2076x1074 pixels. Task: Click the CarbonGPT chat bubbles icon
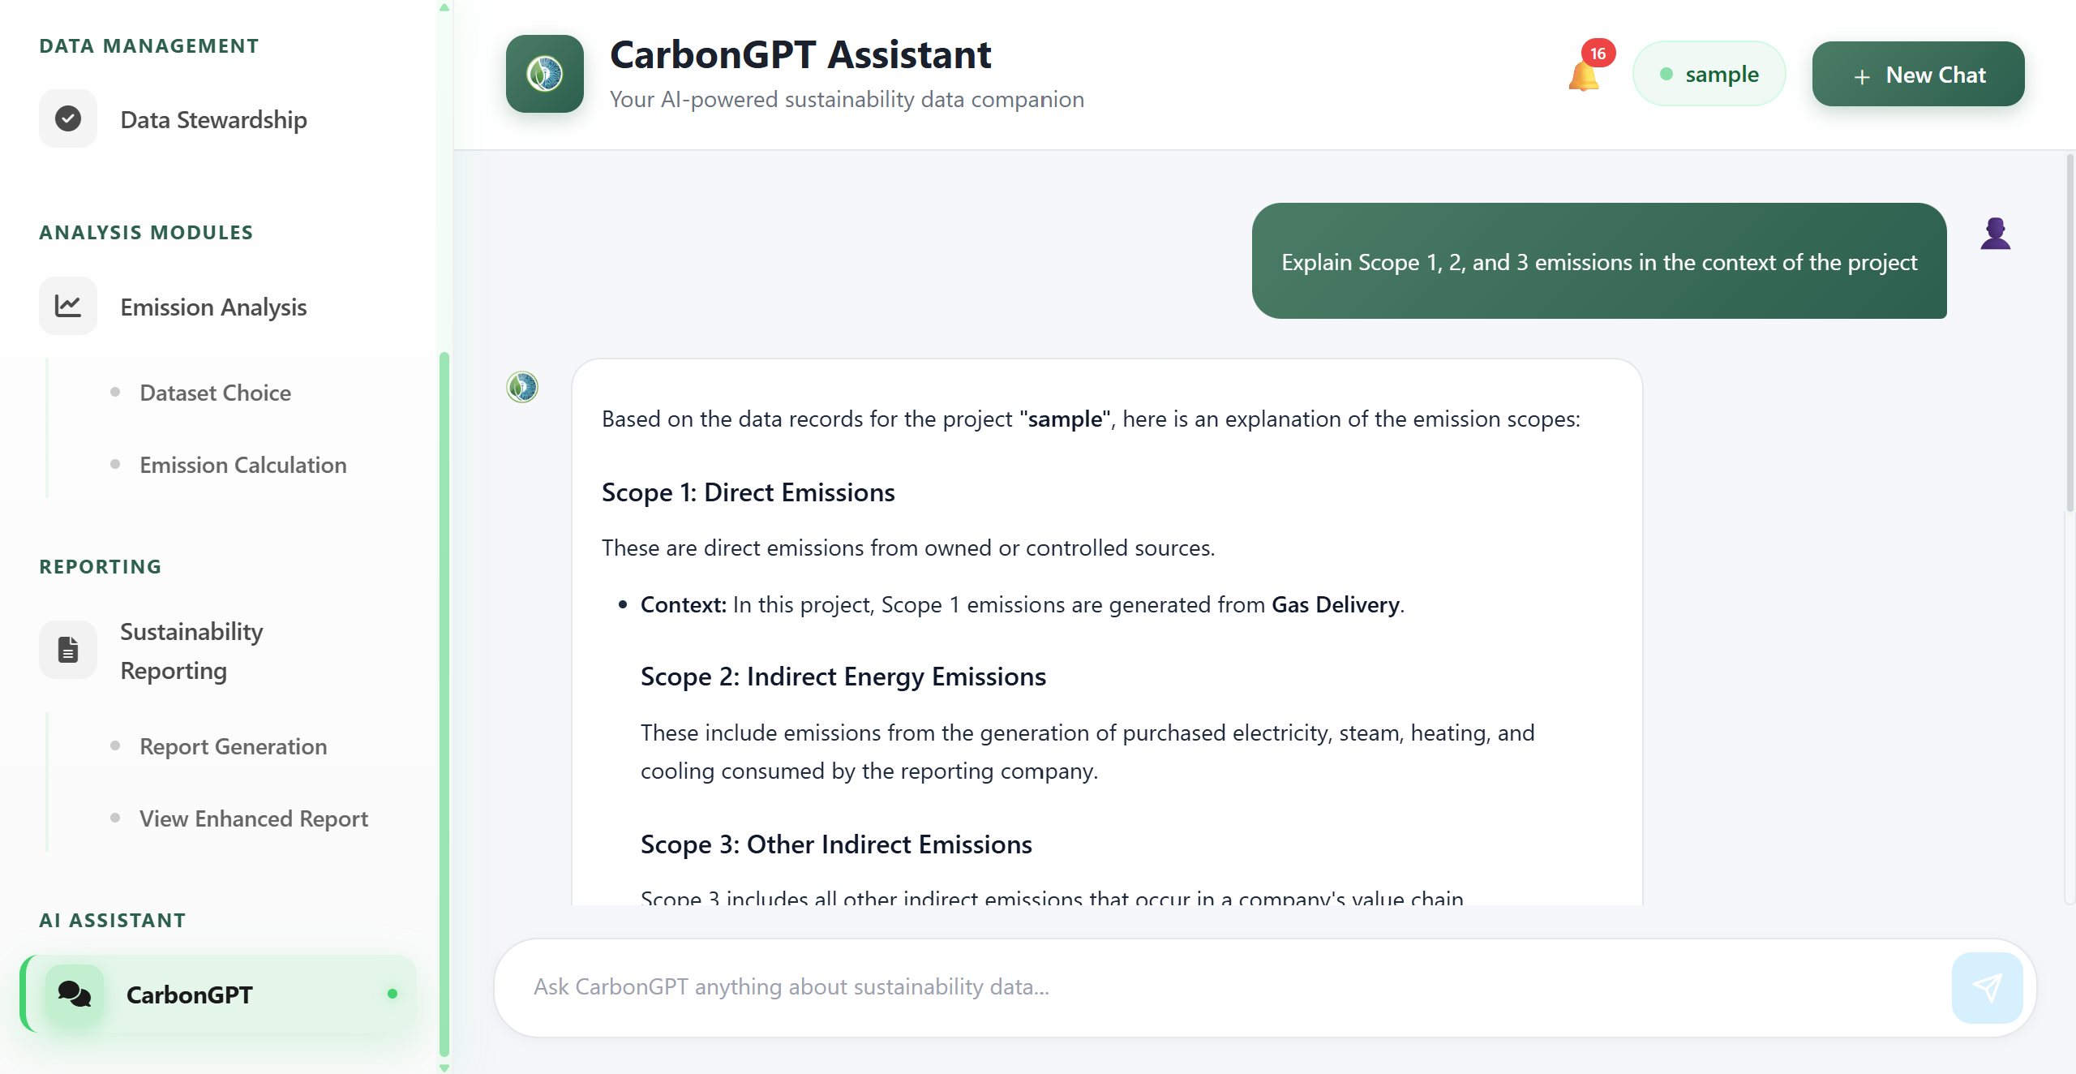tap(75, 994)
